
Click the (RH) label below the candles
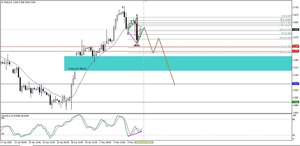[136, 46]
